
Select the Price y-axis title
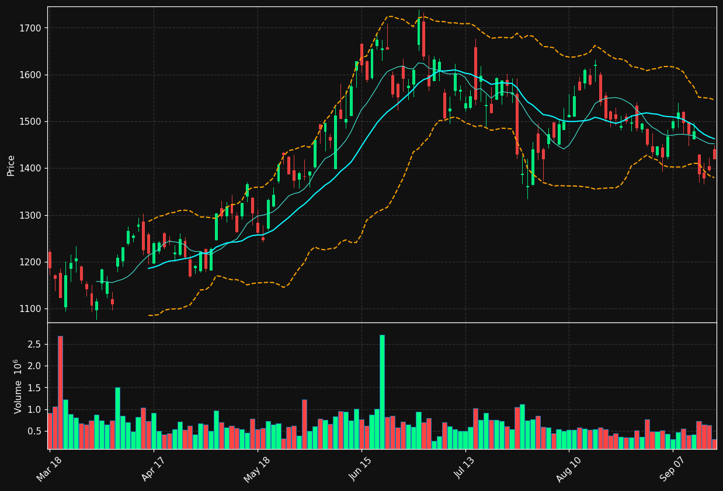[x=11, y=165]
